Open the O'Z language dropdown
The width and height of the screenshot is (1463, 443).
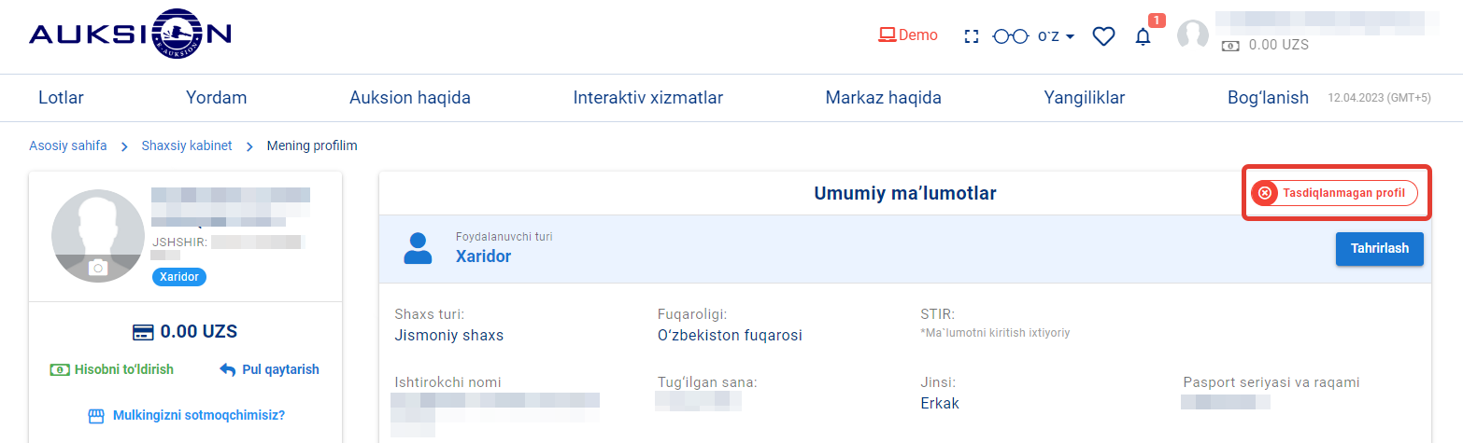pyautogui.click(x=1057, y=36)
